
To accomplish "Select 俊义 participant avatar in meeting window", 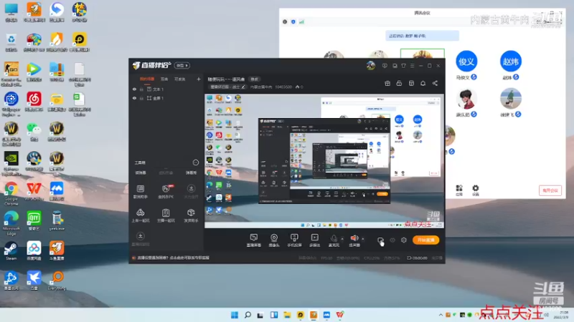I will click(x=466, y=62).
